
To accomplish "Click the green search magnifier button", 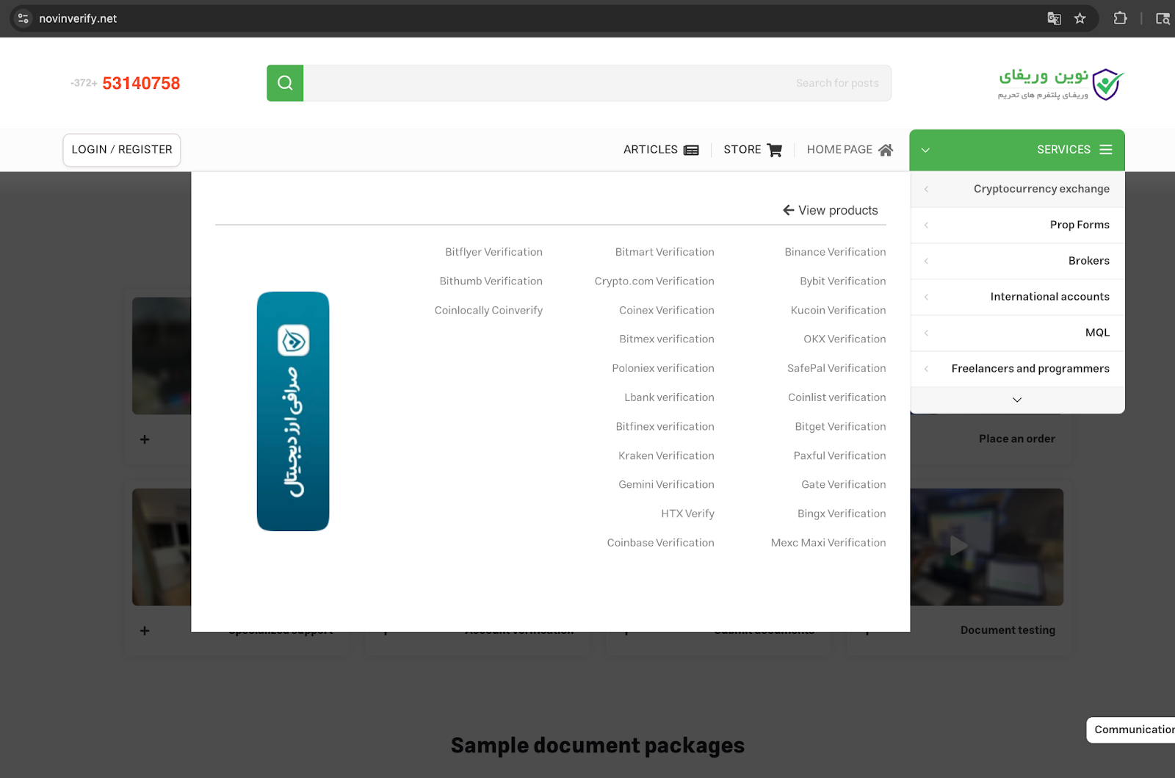I will (285, 83).
